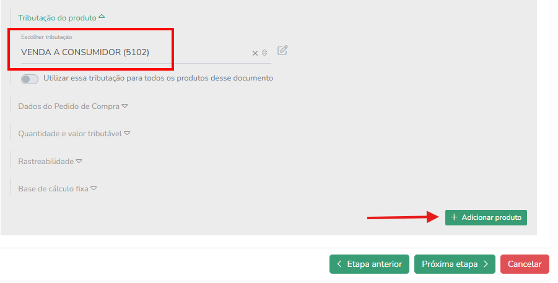Click the up caret beside Tributação do produto
Image resolution: width=558 pixels, height=283 pixels.
click(x=102, y=16)
